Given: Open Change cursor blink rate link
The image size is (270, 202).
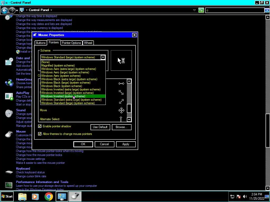Looking at the screenshot, I should coord(31,176).
